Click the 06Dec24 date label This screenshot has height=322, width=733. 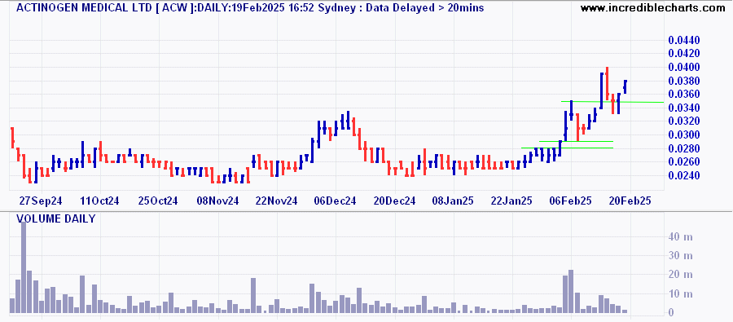coord(336,201)
